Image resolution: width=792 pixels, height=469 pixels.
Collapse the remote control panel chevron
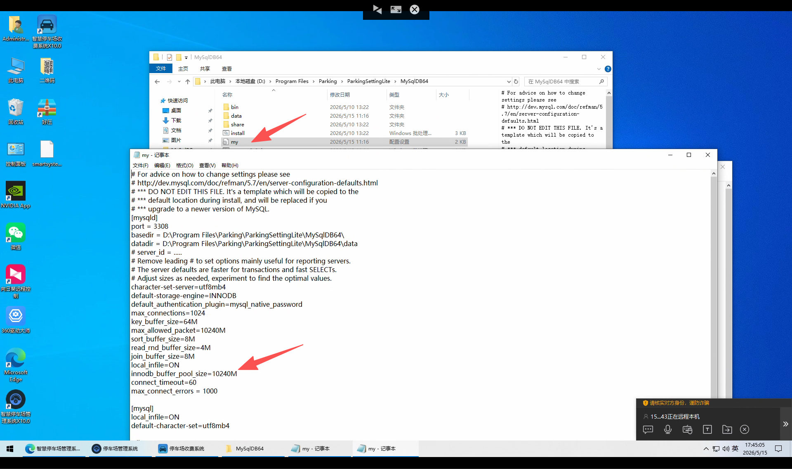click(785, 424)
